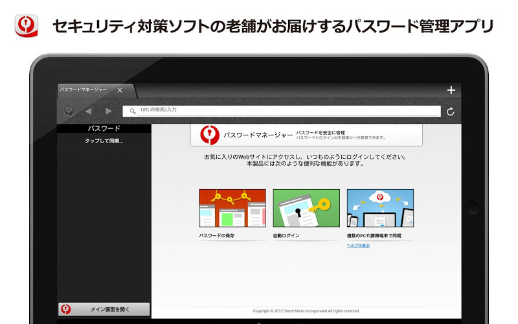Click the keyhole icon in browser toolbar
The height and width of the screenshot is (324, 518).
click(69, 111)
